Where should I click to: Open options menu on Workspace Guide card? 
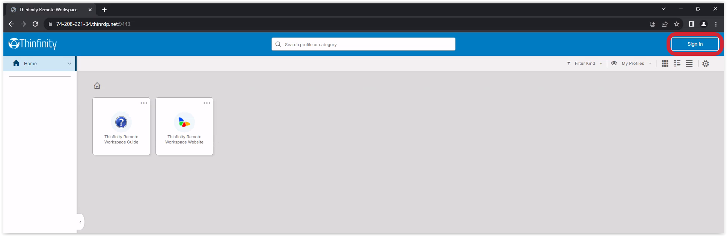point(144,103)
